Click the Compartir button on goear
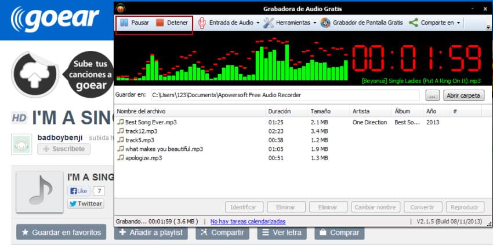Screen dimensions: 493x247 click(222, 233)
